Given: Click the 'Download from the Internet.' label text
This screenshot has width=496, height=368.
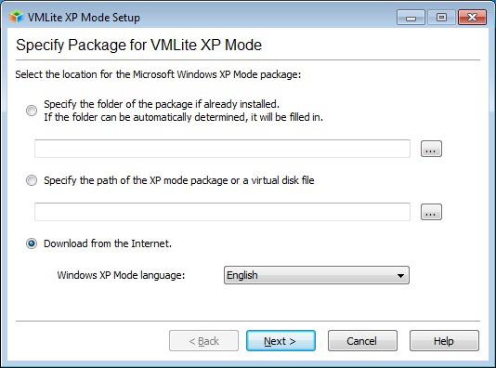Looking at the screenshot, I should click(x=108, y=243).
